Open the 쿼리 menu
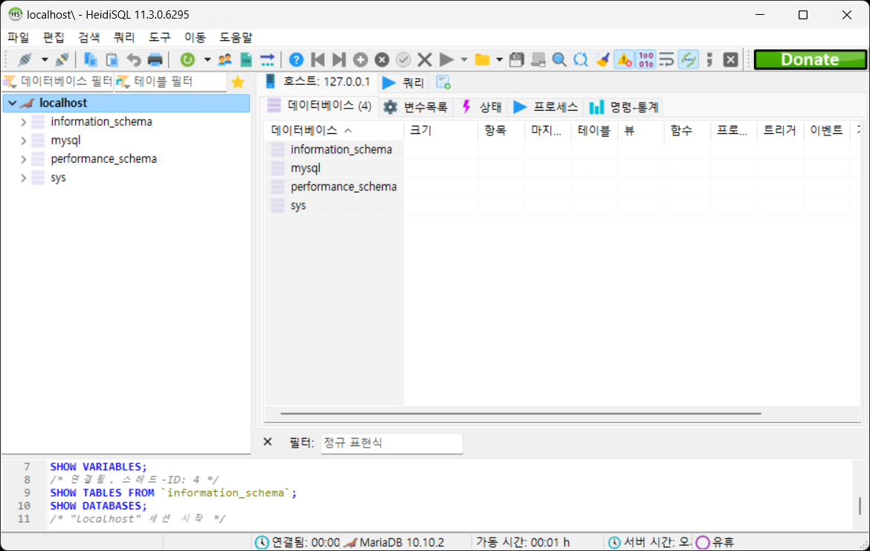Image resolution: width=870 pixels, height=551 pixels. coord(124,37)
